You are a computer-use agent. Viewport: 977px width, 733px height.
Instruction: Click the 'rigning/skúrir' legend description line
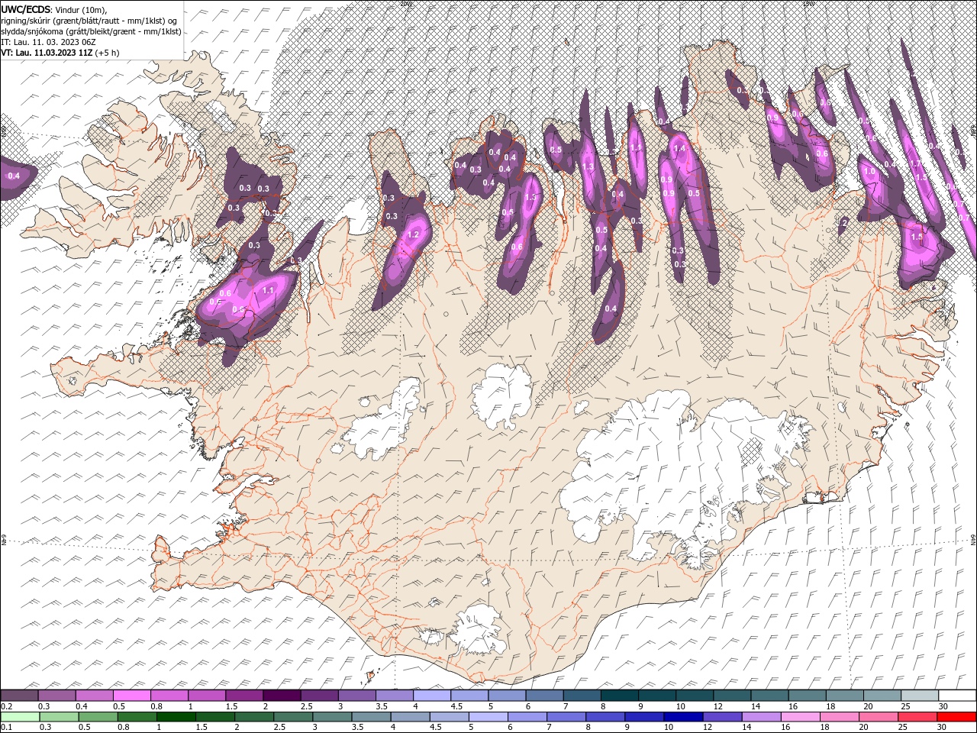89,20
